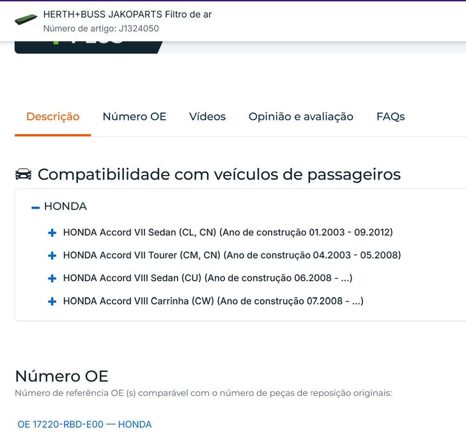Collapse the HONDA section minus icon
Image resolution: width=466 pixels, height=447 pixels.
[35, 207]
